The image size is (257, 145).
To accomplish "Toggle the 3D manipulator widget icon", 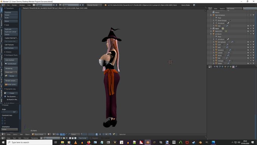I will click(61, 134).
